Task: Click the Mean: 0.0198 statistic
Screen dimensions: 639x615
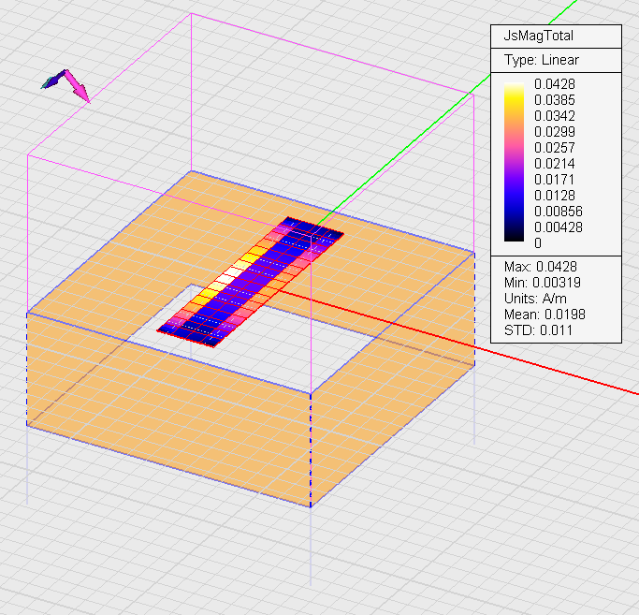Action: pyautogui.click(x=545, y=315)
